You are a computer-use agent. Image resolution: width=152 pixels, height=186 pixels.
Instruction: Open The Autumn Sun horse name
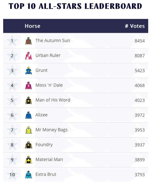point(53,40)
